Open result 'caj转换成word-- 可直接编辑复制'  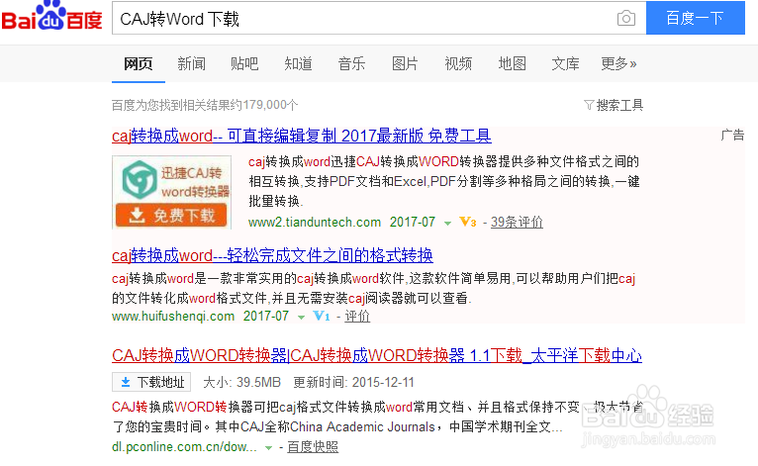[x=302, y=136]
